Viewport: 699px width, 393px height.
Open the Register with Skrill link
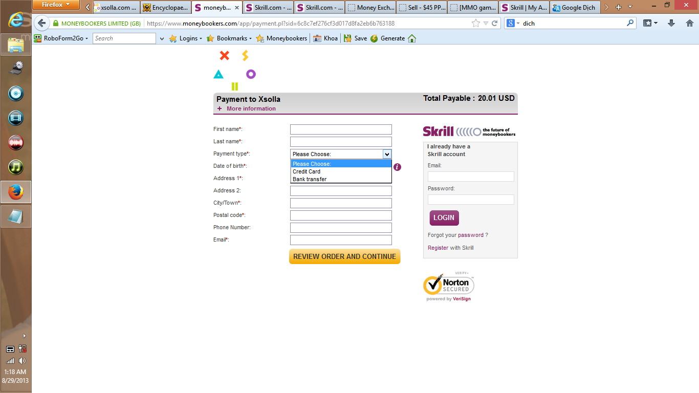click(438, 248)
